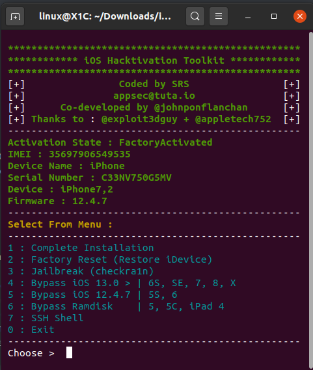Screen dimensions: 313x370
Task: Click the Bypass Ramdisk option line
Action: 116,306
